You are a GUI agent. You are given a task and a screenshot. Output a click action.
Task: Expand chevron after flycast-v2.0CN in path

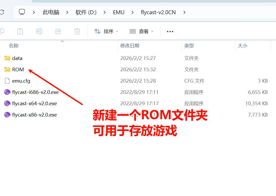click(x=184, y=12)
